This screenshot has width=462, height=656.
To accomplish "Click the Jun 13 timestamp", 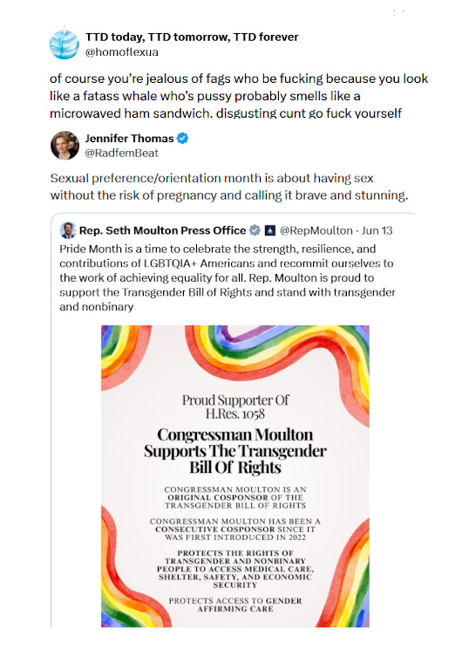I will point(377,230).
